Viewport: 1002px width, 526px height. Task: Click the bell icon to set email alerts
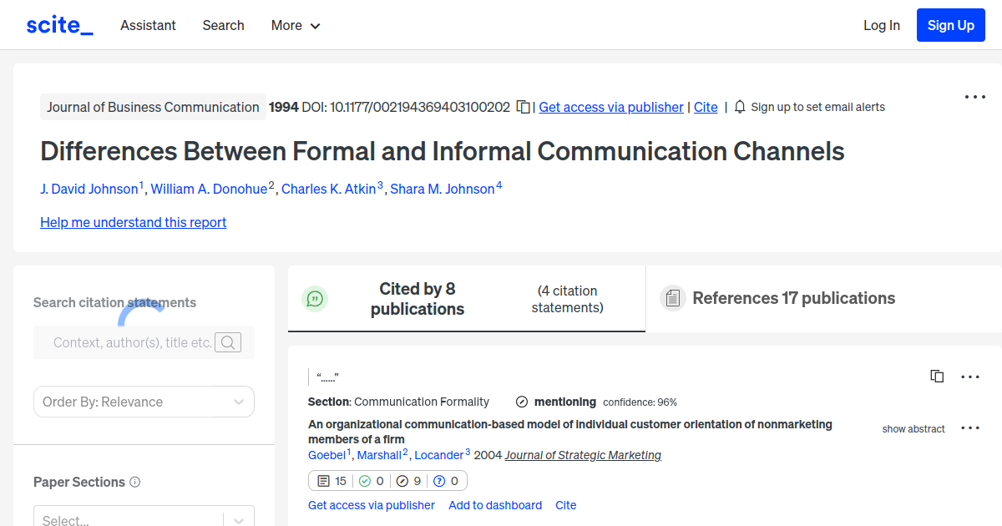click(x=738, y=107)
